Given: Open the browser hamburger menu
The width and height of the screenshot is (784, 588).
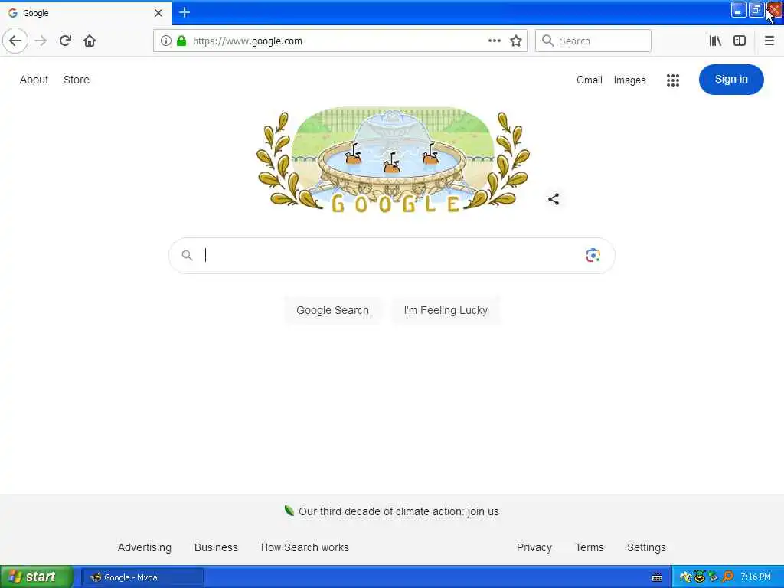Looking at the screenshot, I should pyautogui.click(x=769, y=41).
